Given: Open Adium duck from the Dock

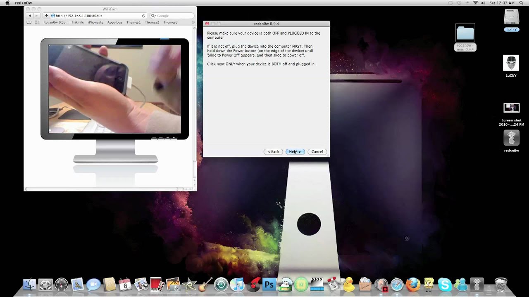Looking at the screenshot, I should tap(349, 284).
